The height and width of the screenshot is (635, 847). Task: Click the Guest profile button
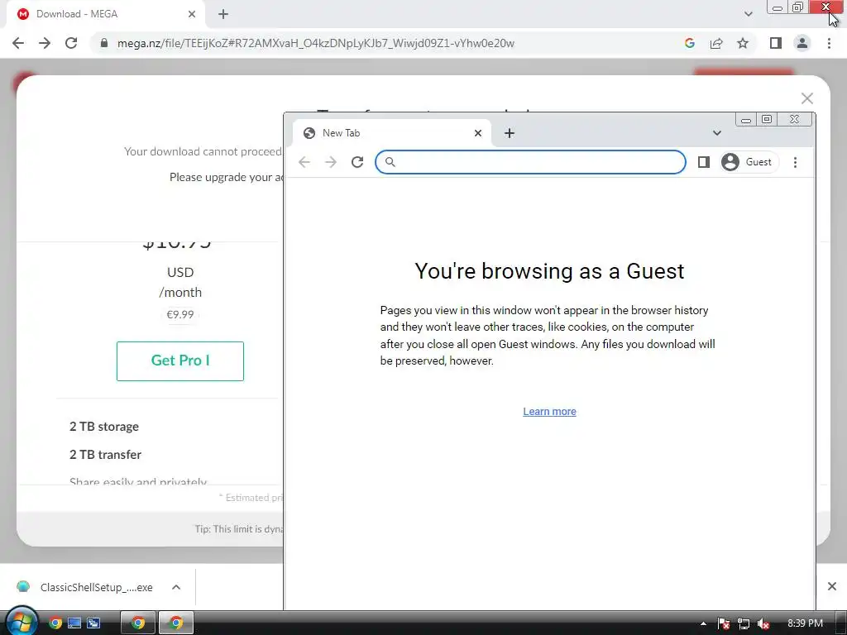[x=749, y=162]
